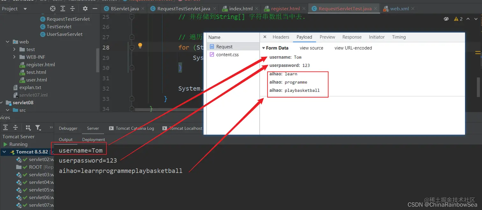The image size is (482, 210).
Task: Open the Headers tab in DevTools
Action: click(x=281, y=37)
